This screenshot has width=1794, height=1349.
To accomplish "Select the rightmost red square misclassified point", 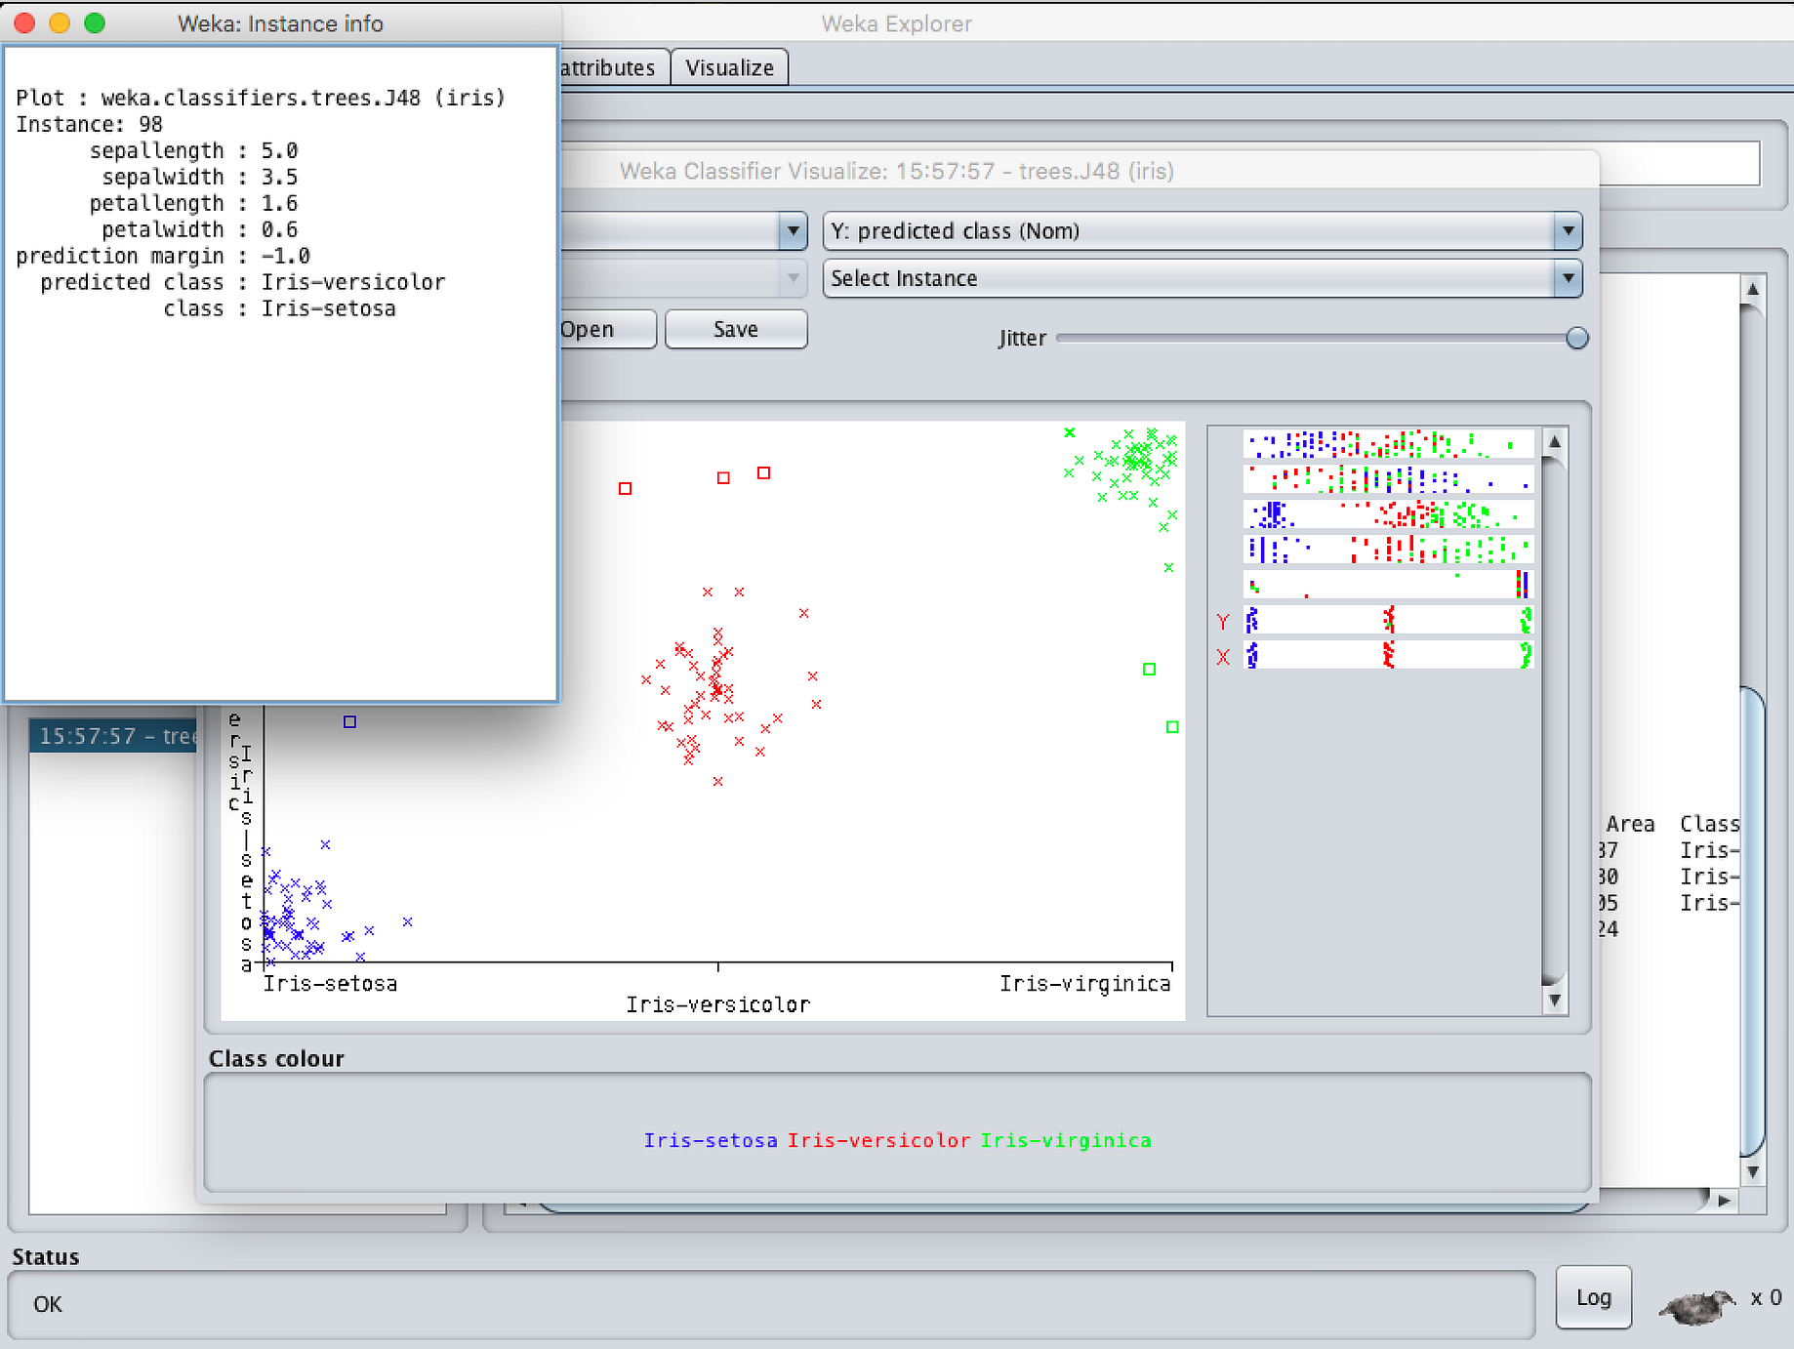I will [x=764, y=472].
